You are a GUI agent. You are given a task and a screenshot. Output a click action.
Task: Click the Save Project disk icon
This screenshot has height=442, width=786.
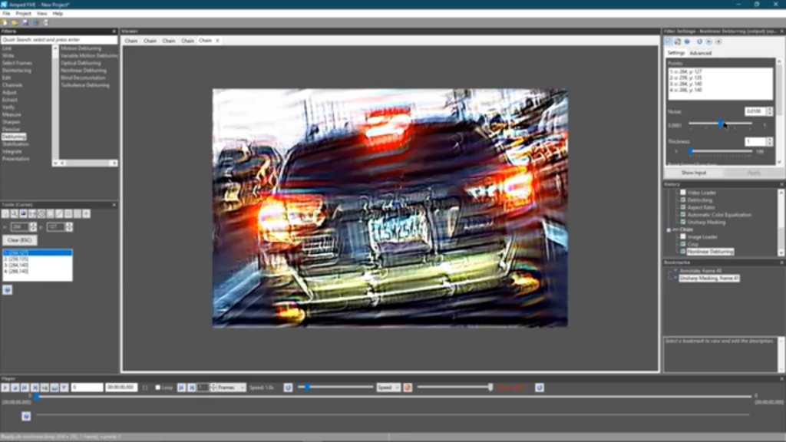pos(25,22)
